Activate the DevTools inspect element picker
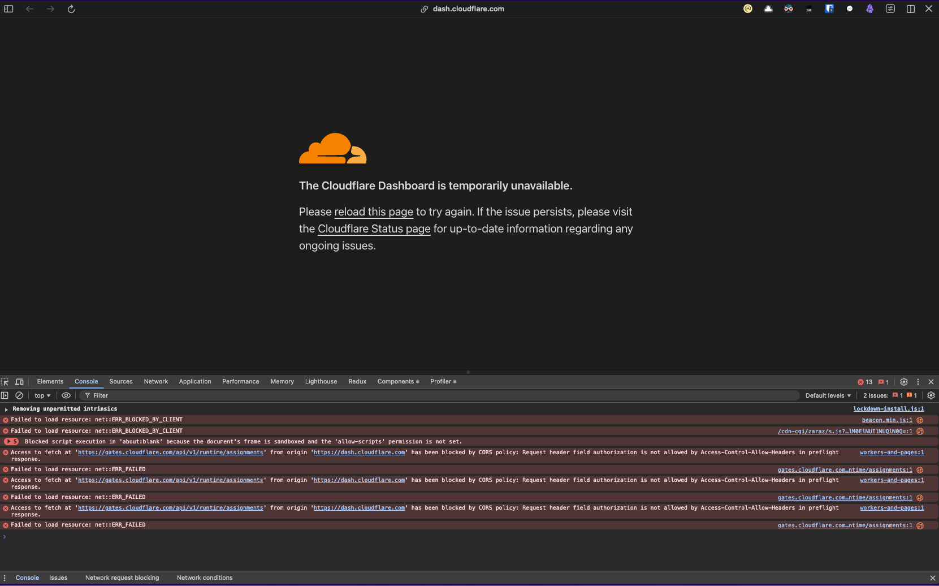Screen dimensions: 939x586 [5, 382]
